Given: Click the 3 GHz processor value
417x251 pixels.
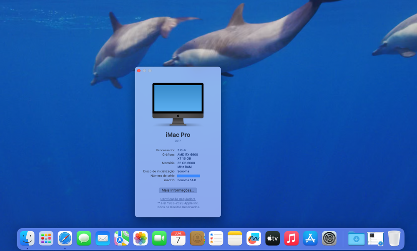Looking at the screenshot, I should tap(182, 150).
